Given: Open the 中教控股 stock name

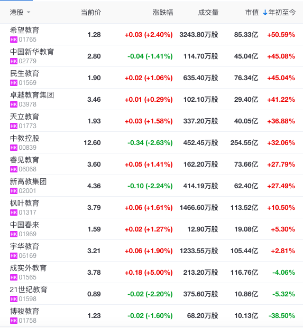Looking at the screenshot, I should tap(24, 138).
